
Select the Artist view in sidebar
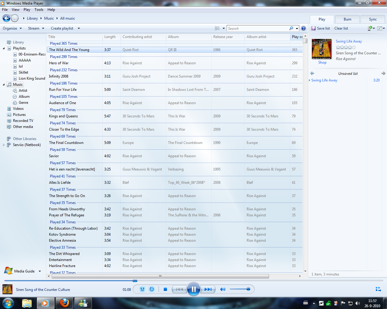click(x=23, y=91)
